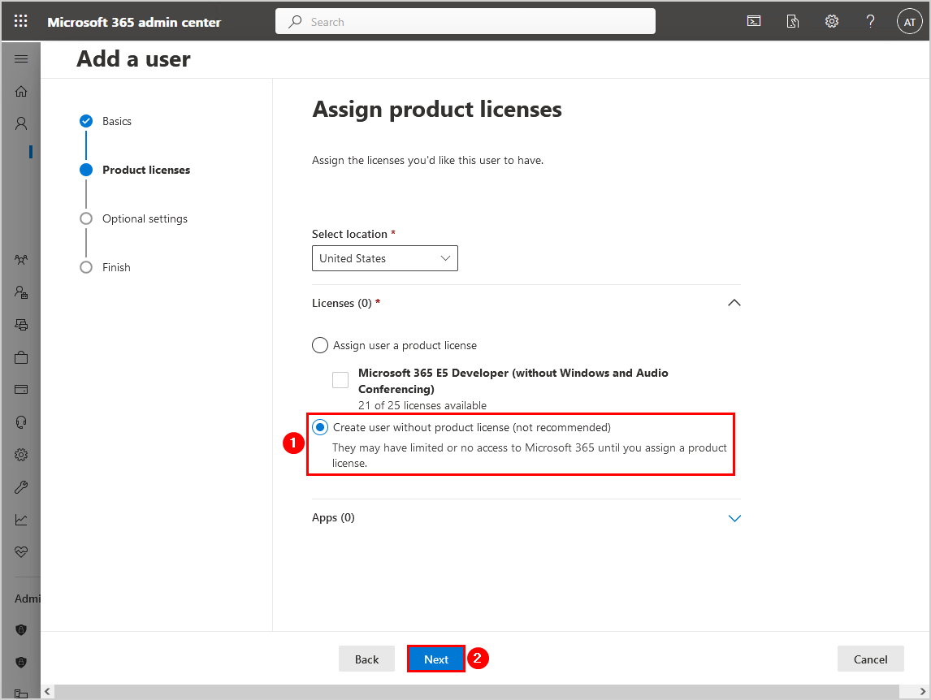Go to Home in the left sidebar

(21, 92)
